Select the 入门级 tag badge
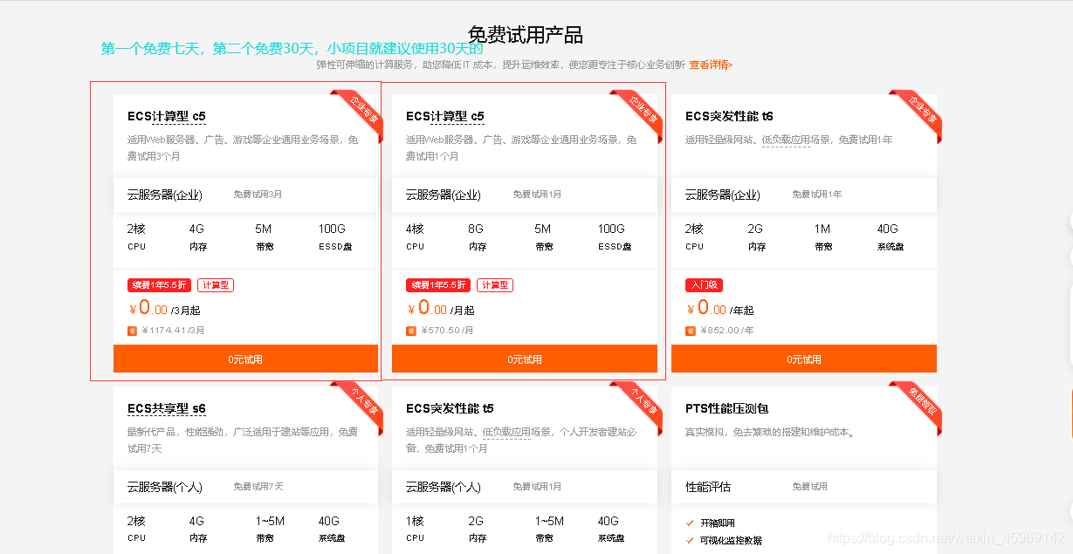Viewport: 1073px width, 554px height. (x=705, y=284)
